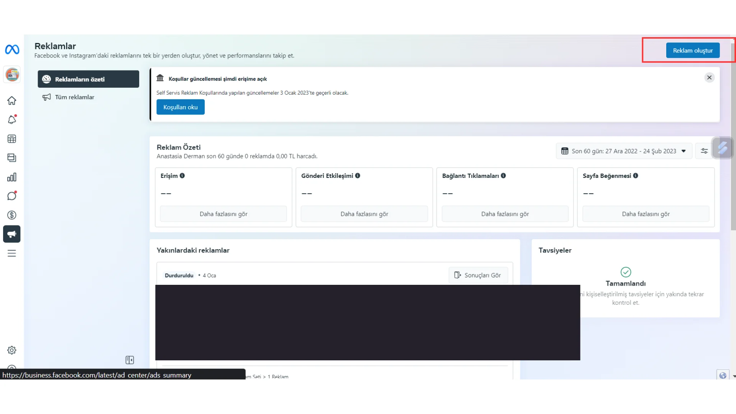Open the monetization dollar icon
This screenshot has height=414, width=736.
(x=12, y=215)
